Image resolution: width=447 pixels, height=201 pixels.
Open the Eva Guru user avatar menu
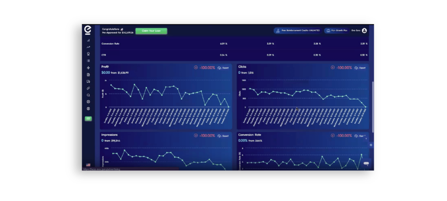click(x=364, y=31)
